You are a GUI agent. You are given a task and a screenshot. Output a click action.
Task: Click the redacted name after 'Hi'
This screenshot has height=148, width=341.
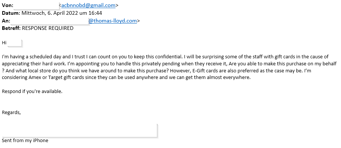pos(14,43)
